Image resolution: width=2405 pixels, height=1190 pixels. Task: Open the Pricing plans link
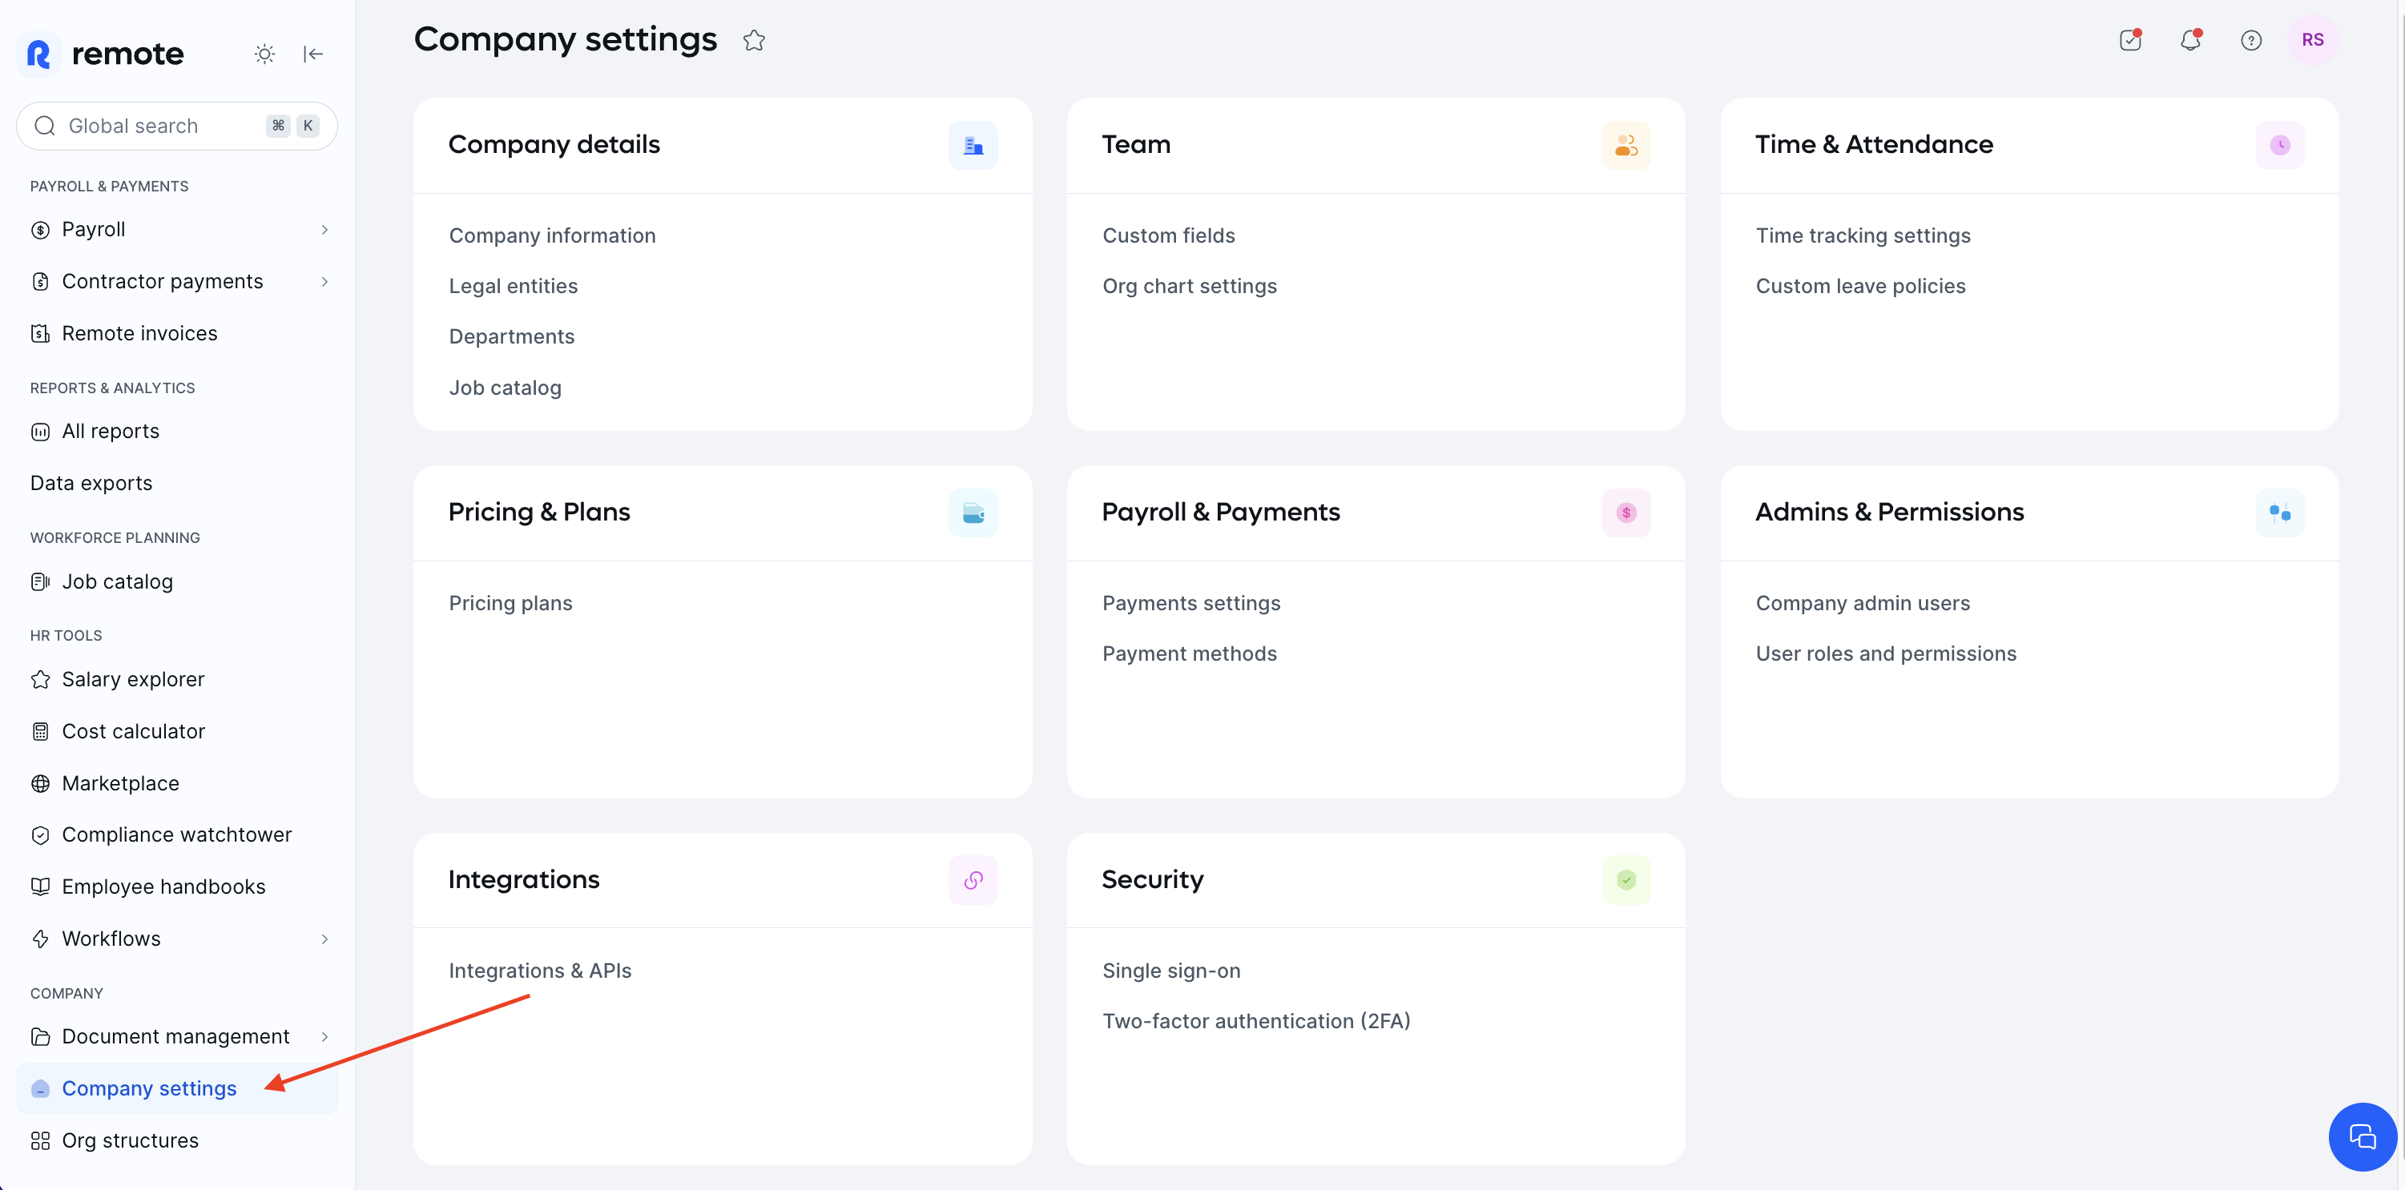coord(510,604)
